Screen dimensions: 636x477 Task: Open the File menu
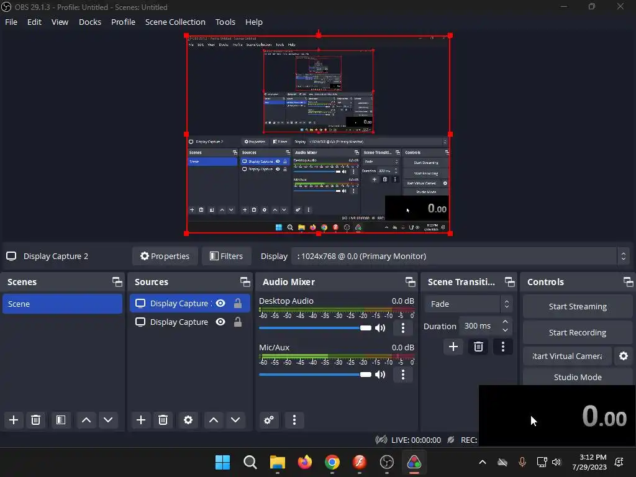11,22
